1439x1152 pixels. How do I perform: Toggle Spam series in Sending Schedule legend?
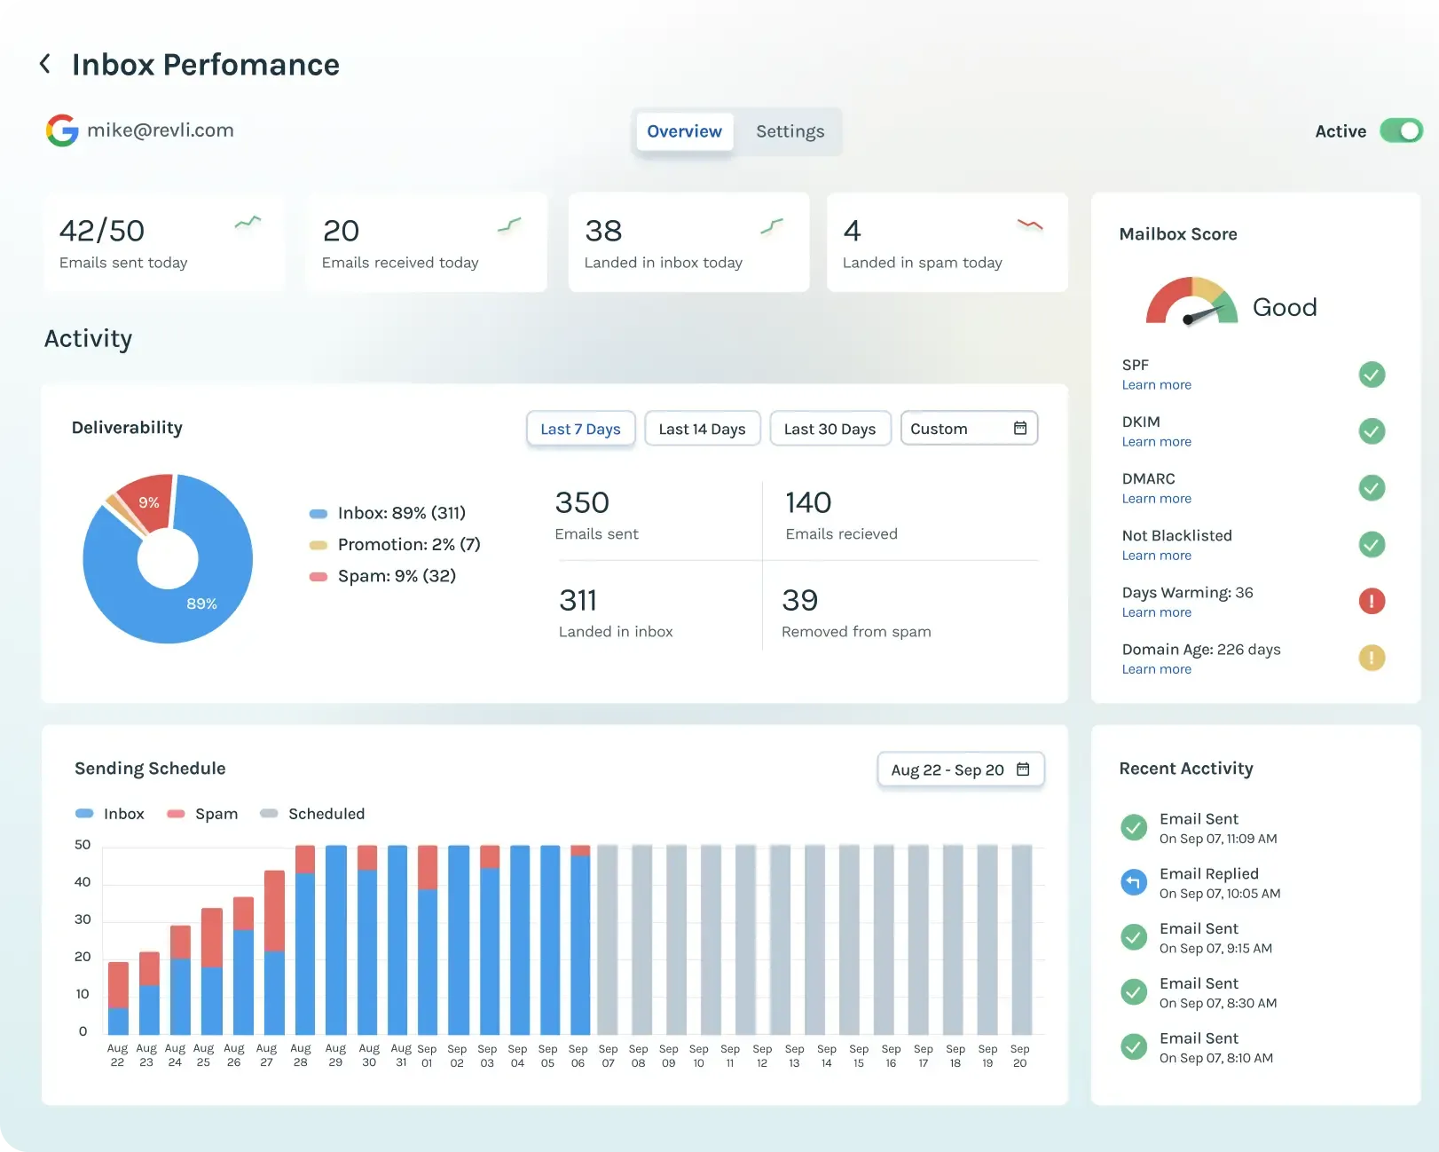pyautogui.click(x=202, y=814)
